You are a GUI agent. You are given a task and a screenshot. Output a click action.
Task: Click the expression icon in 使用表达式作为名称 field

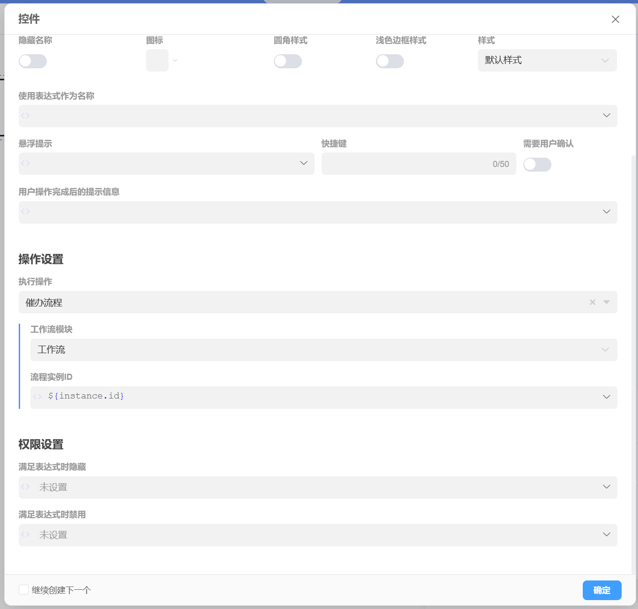[25, 116]
